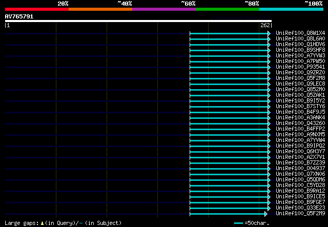Click the AV765791 query sequence label
Image resolution: width=328 pixels, height=227 pixels.
(19, 16)
